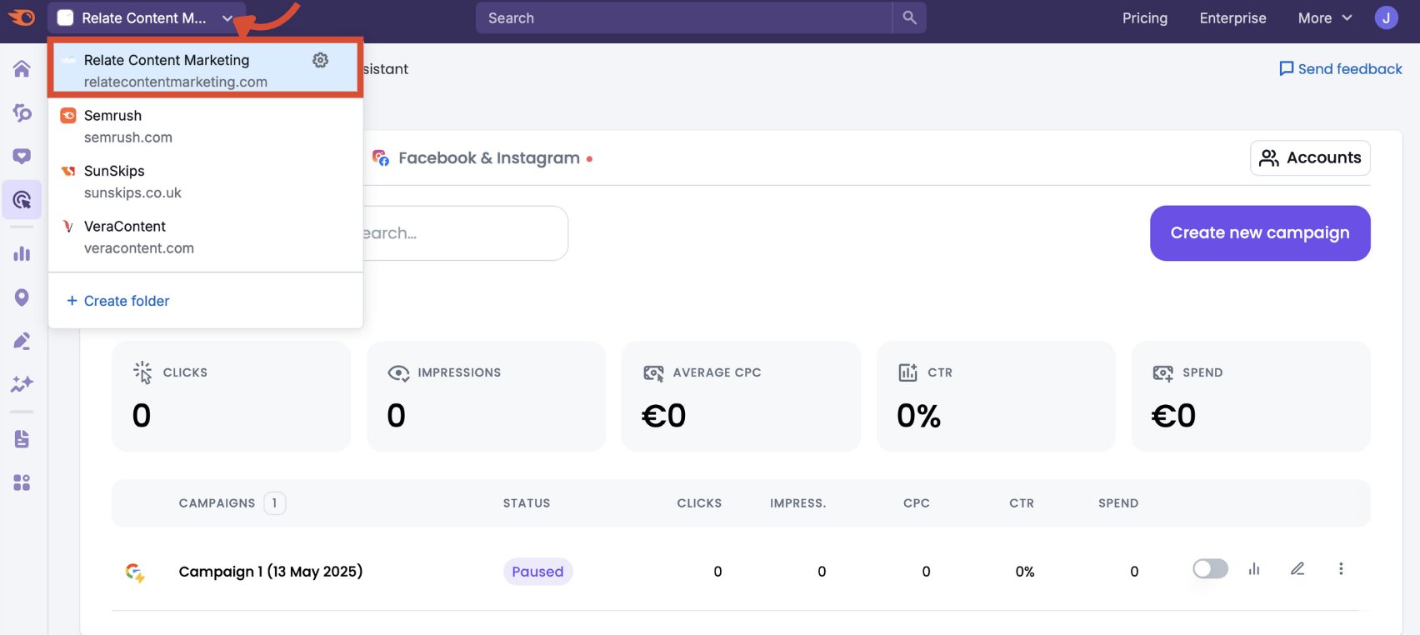Click the search magnifier button

click(909, 17)
